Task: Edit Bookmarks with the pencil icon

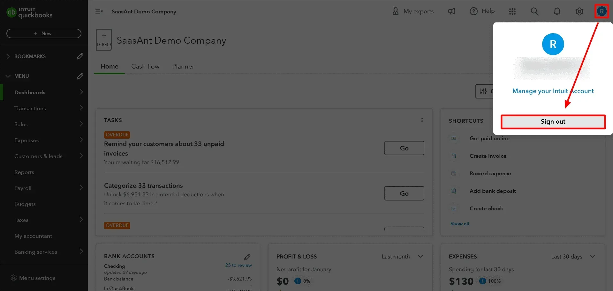Action: (80, 56)
